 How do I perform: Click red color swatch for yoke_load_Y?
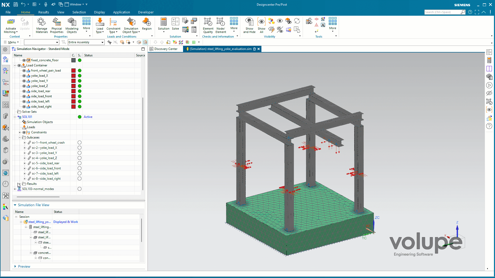[x=73, y=81]
